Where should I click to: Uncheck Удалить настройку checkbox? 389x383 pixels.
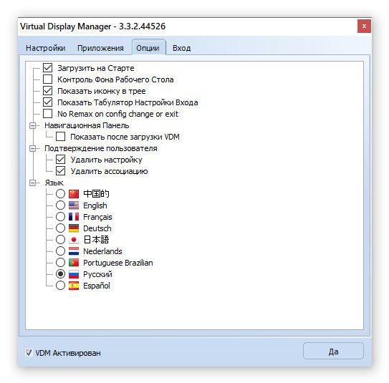coord(60,160)
